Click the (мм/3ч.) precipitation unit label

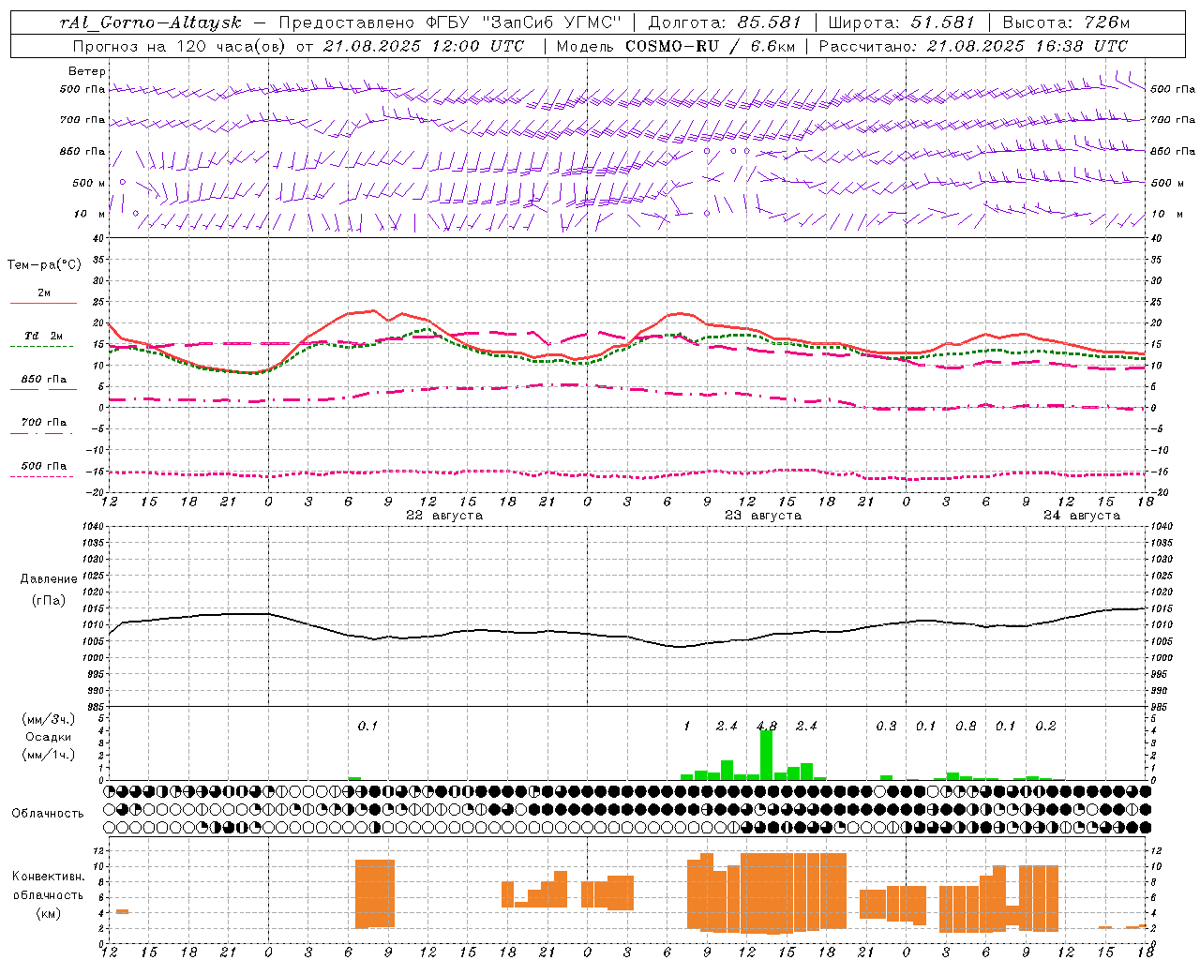(x=48, y=720)
